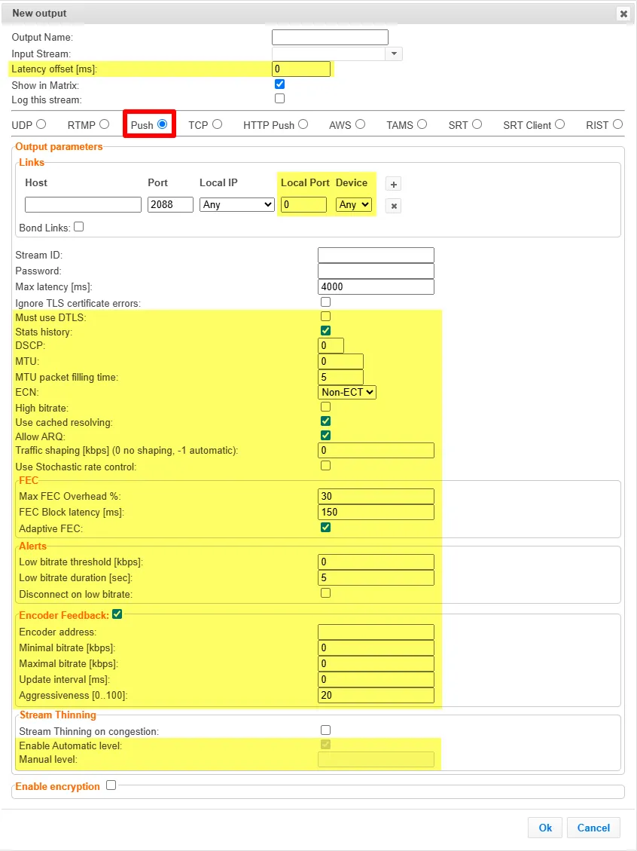Focus the Output Name field
The image size is (637, 851).
click(x=330, y=38)
